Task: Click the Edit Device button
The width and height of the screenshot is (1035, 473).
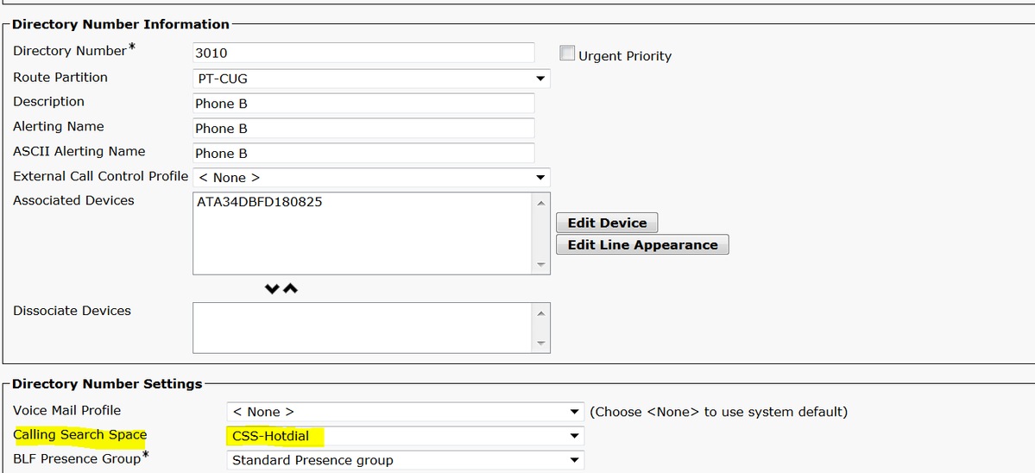Action: click(607, 223)
